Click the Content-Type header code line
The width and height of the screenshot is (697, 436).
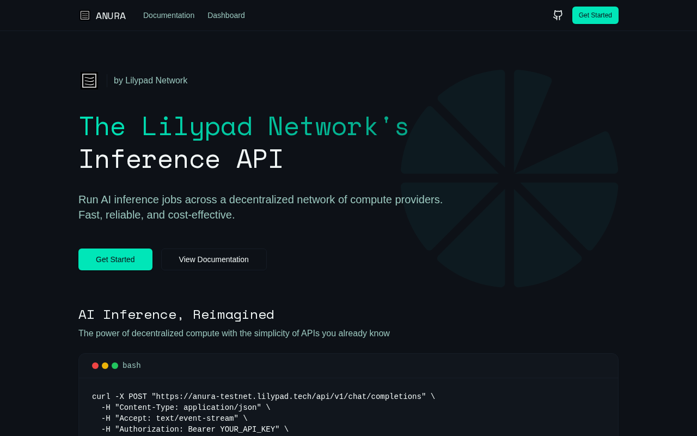click(186, 408)
